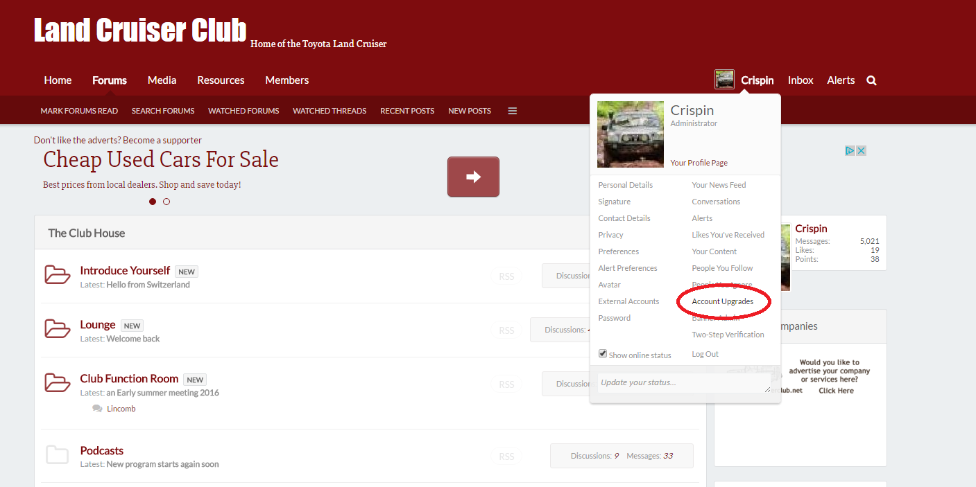Open the search magnifier icon in the navigation
The image size is (976, 487).
871,80
